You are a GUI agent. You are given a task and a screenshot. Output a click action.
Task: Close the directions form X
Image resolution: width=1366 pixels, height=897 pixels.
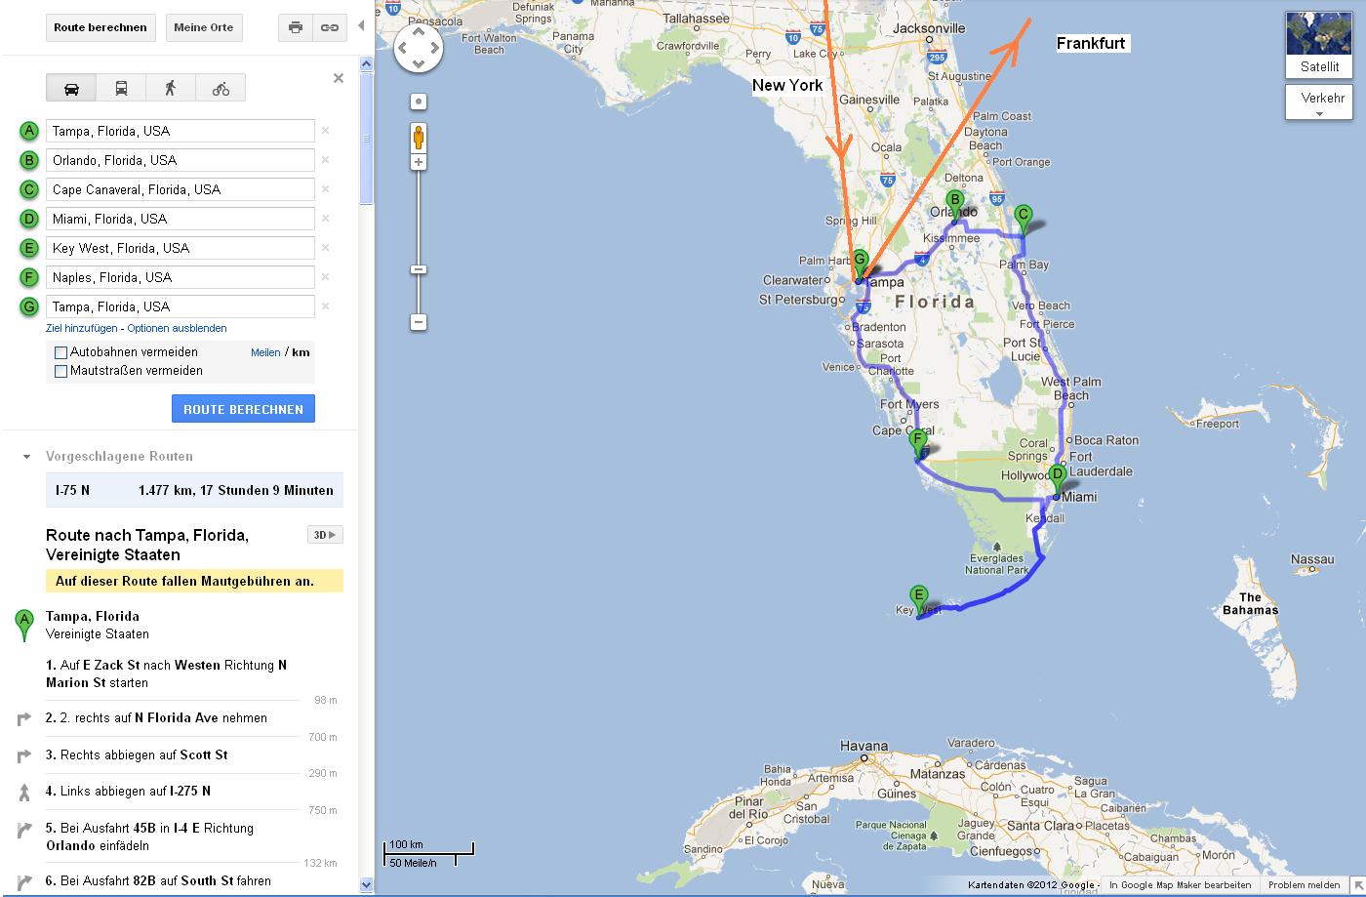(x=339, y=78)
